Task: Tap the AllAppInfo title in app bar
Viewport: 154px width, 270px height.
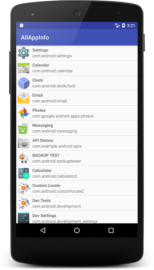Action: point(35,37)
